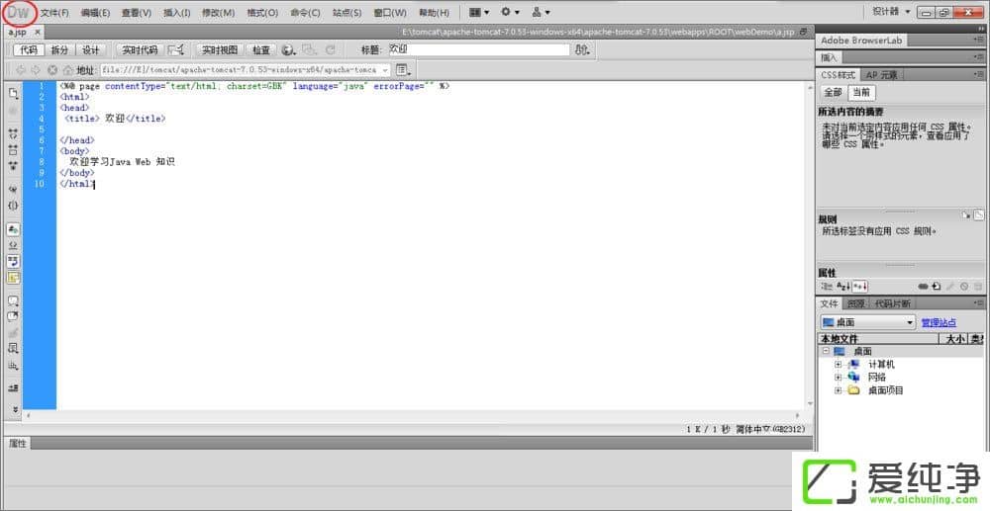Click the browser preview globe icon
The width and height of the screenshot is (990, 511).
point(288,49)
